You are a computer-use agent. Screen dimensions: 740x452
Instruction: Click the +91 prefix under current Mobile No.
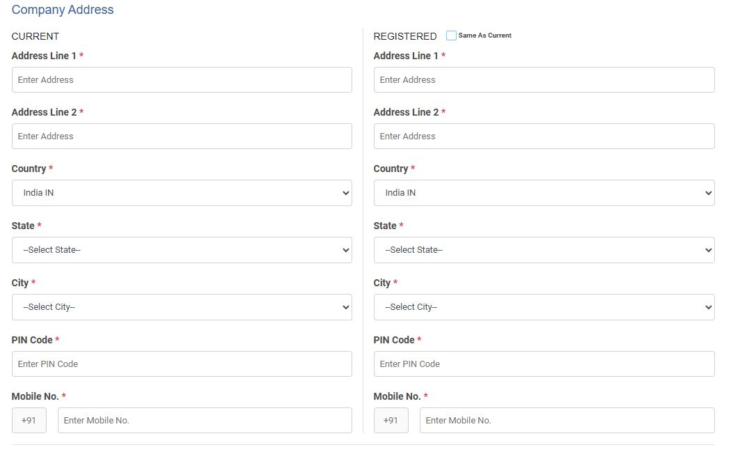pyautogui.click(x=29, y=421)
